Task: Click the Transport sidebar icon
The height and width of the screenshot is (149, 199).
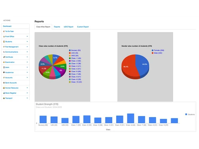Action: pyautogui.click(x=4, y=98)
